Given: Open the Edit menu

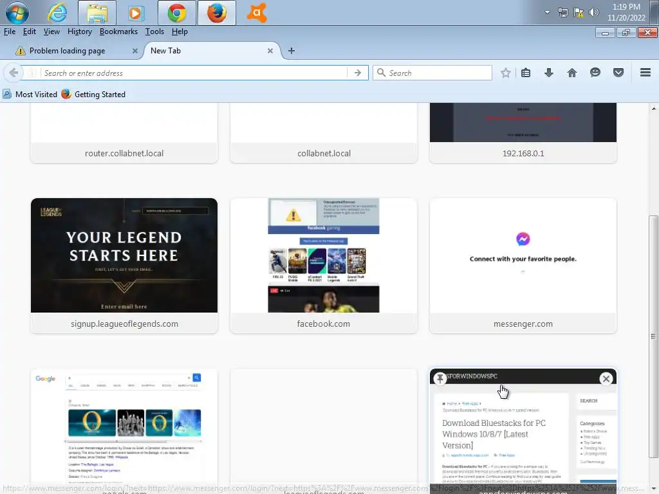Looking at the screenshot, I should [29, 32].
